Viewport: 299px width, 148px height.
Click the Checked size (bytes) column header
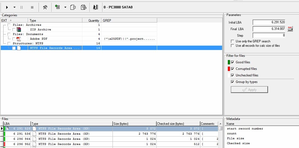pyautogui.click(x=178, y=124)
